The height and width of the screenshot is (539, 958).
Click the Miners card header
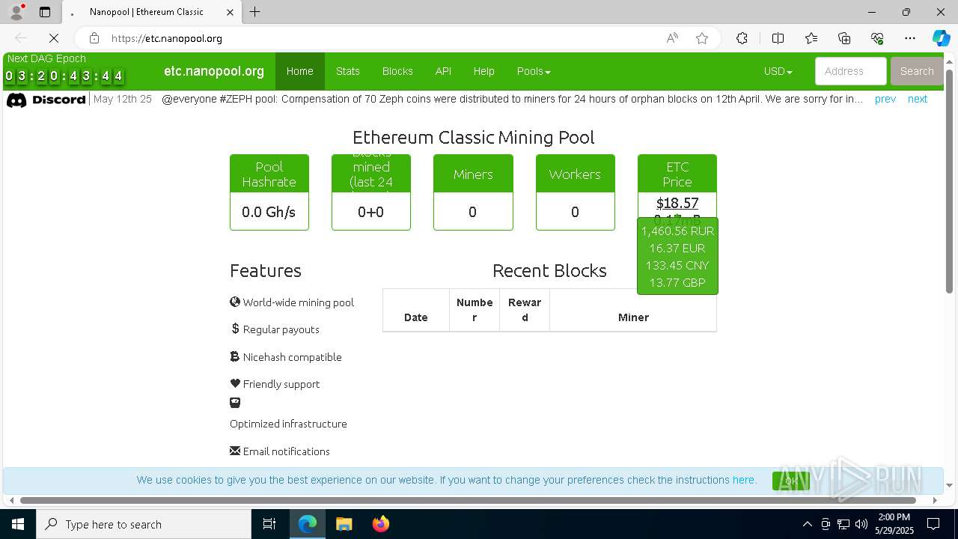(473, 174)
